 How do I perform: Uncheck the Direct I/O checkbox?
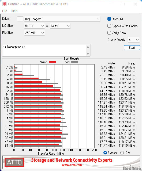coord(109,19)
